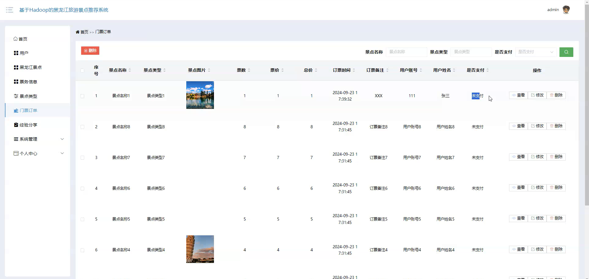Click the admin username label
This screenshot has height=279, width=589.
pyautogui.click(x=553, y=10)
